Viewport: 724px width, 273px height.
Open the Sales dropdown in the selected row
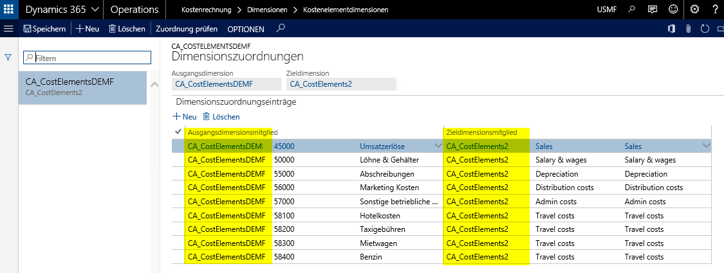pos(706,146)
